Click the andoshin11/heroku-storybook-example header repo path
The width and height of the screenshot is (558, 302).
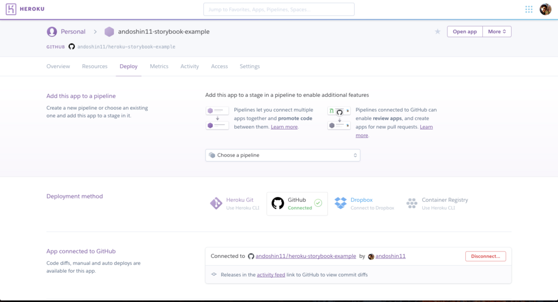(x=126, y=47)
